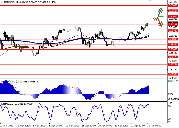Screen dimensions: 179x128
Task: Select the 0.62500 red price label
Action: coord(173,11)
